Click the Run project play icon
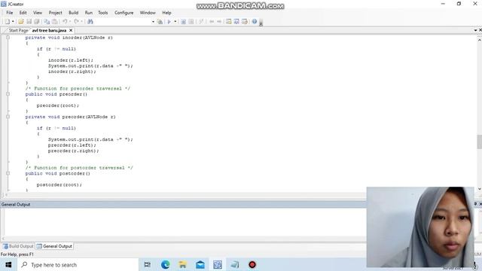This screenshot has width=482, height=271. [x=169, y=22]
